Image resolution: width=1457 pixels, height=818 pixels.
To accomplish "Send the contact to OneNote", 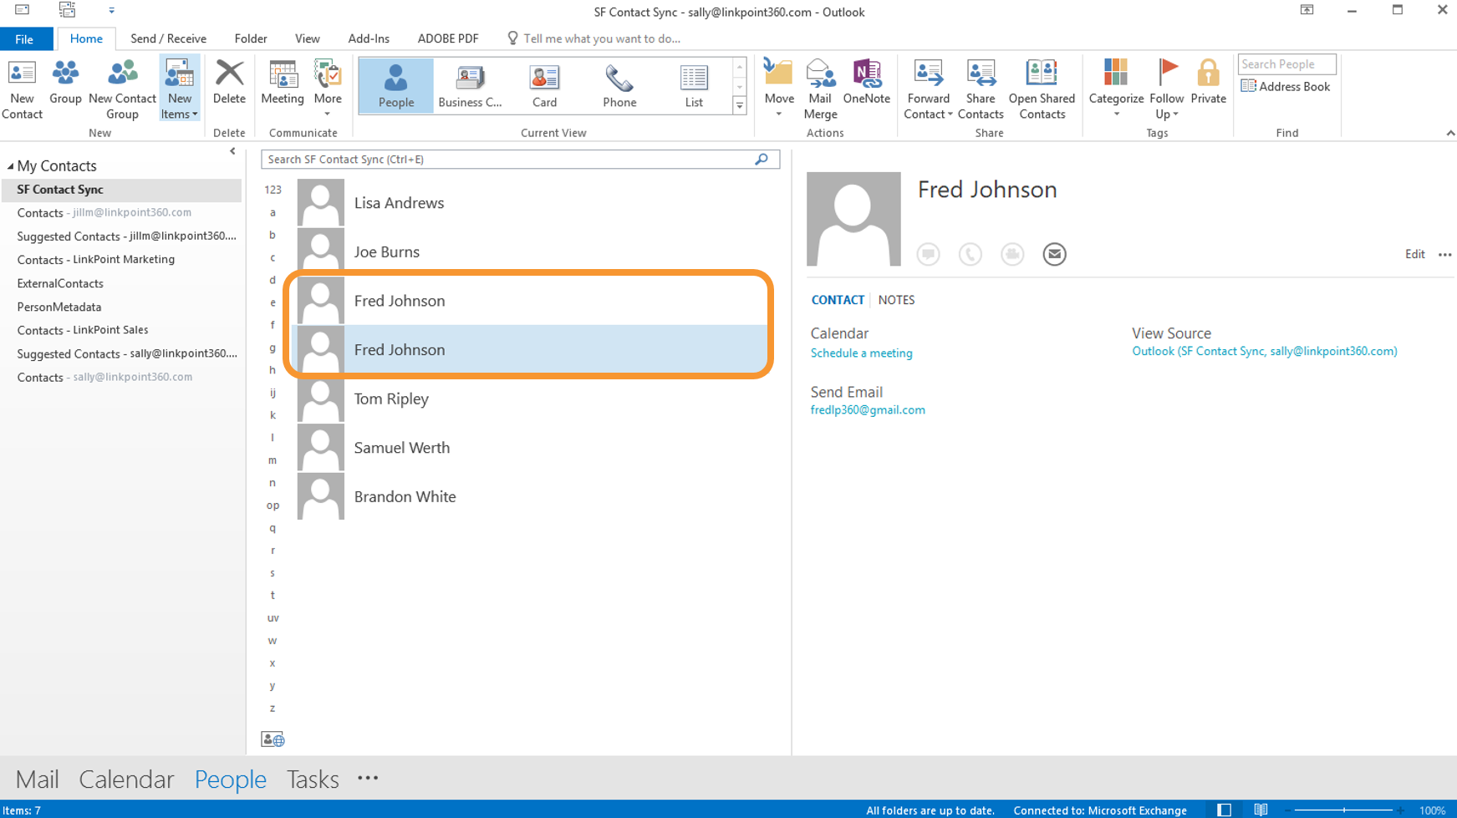I will [x=866, y=82].
